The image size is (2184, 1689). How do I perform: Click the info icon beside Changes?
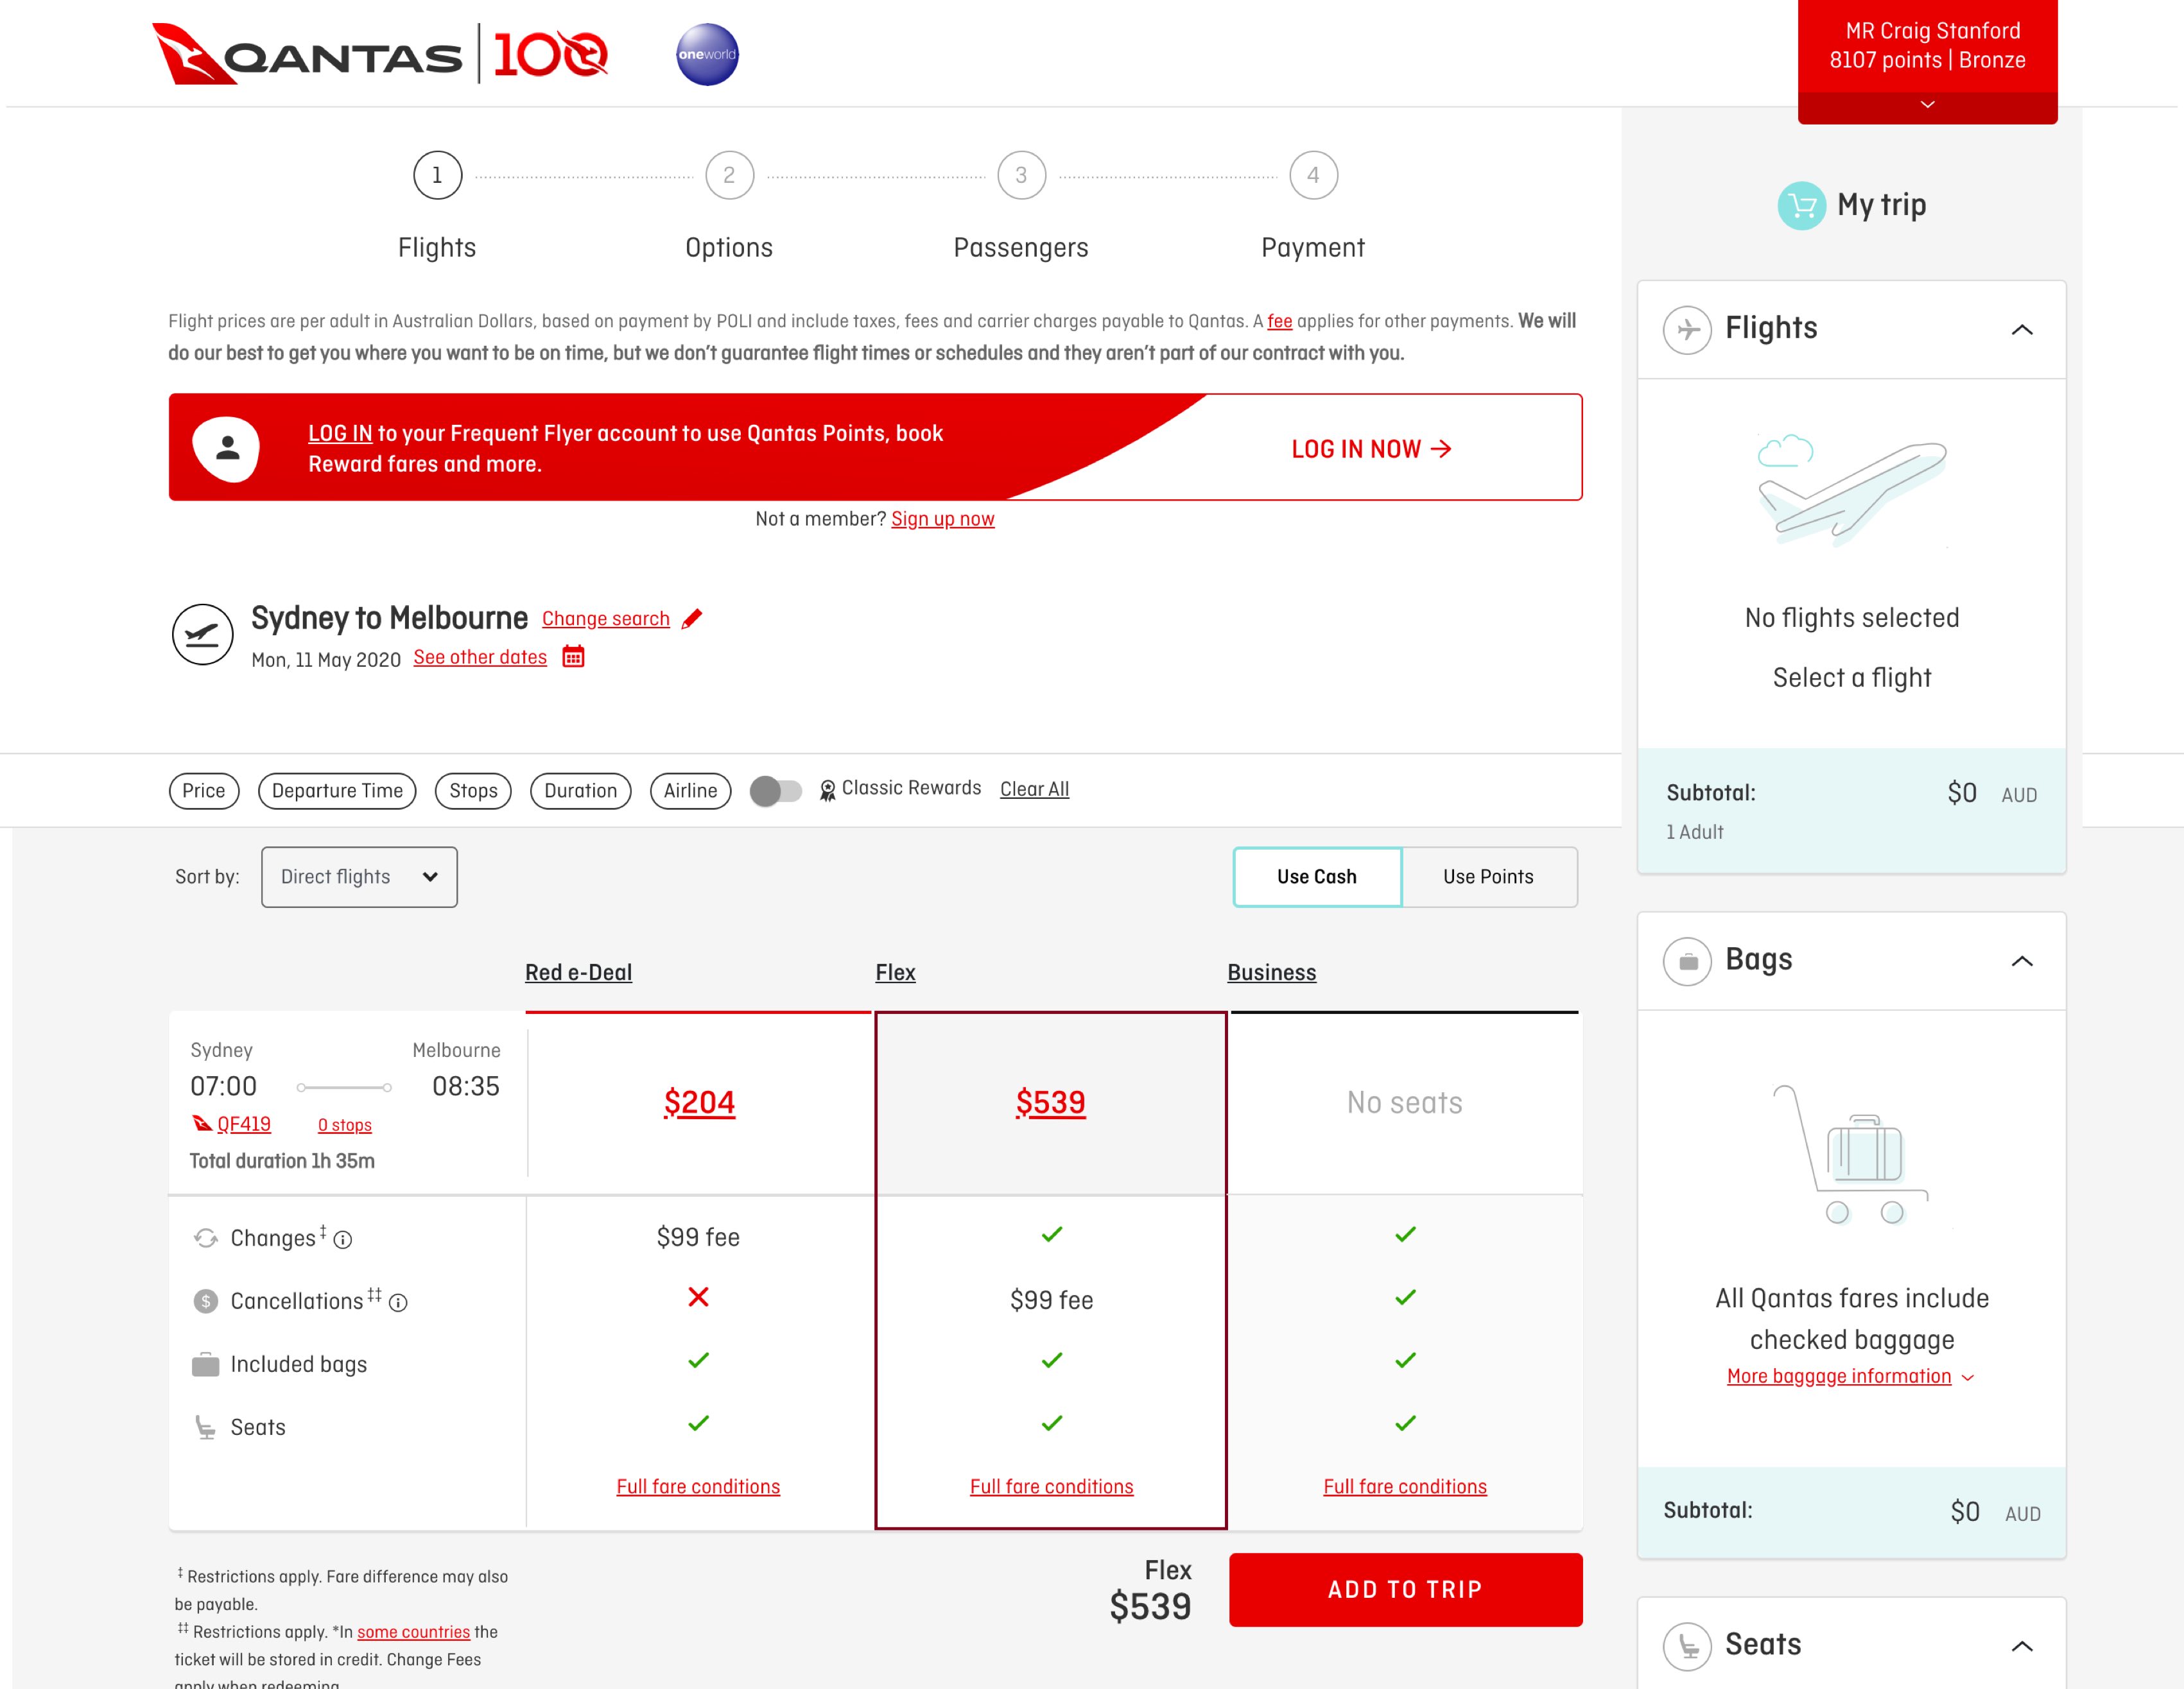(343, 1240)
